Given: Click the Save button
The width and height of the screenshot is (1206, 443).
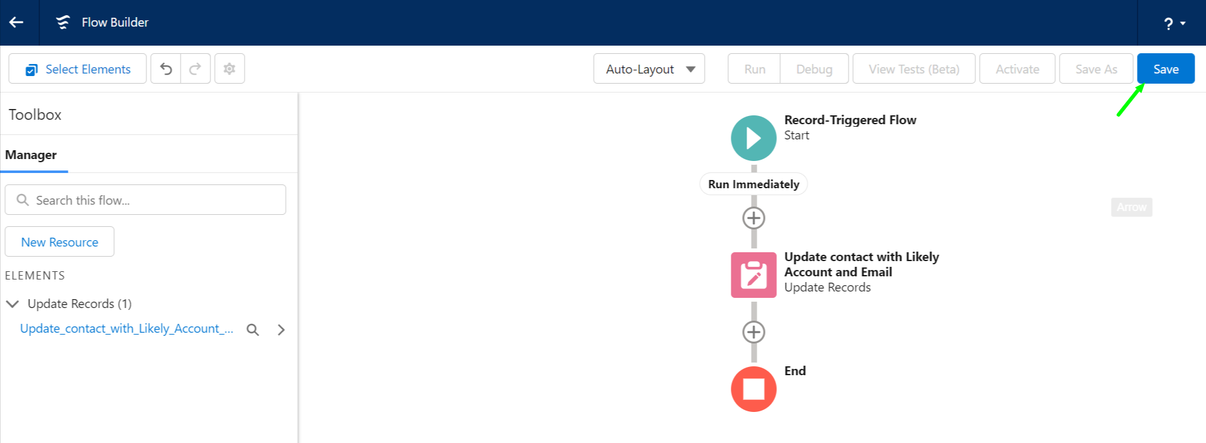Looking at the screenshot, I should 1165,68.
